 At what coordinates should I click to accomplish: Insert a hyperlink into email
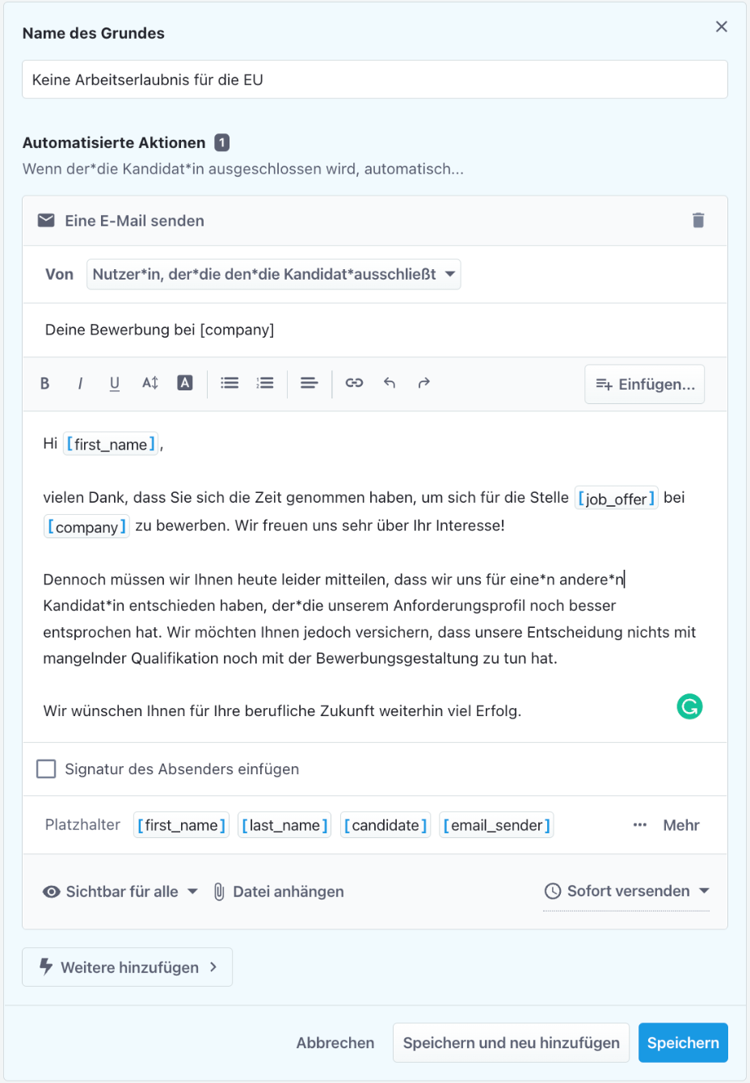354,383
